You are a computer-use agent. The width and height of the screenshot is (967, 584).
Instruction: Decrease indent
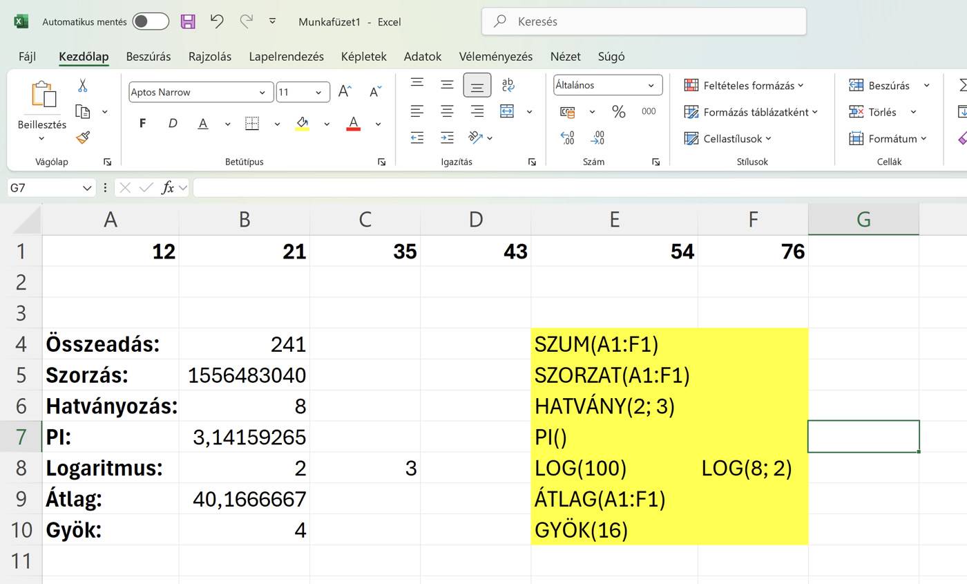(417, 138)
